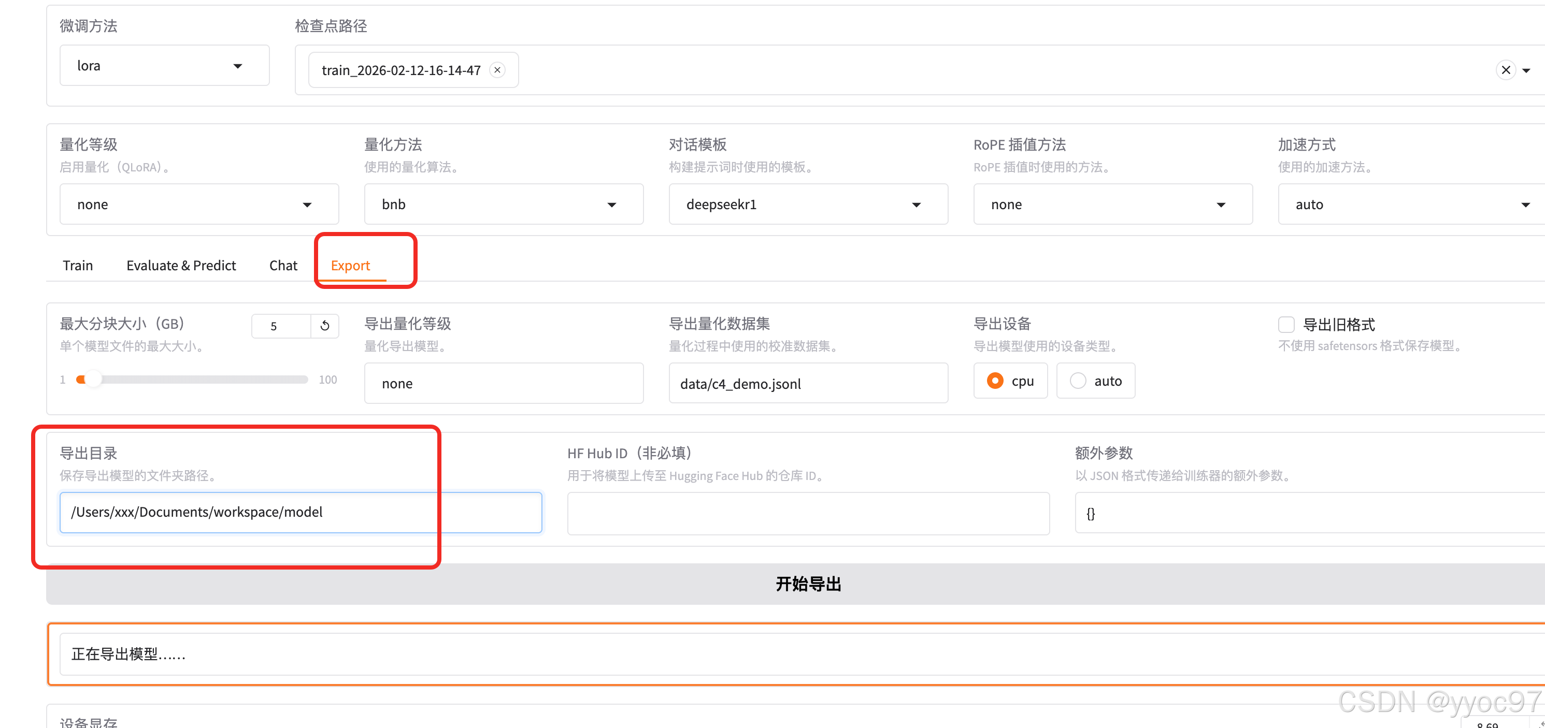
Task: Enable the export legacy format checkbox
Action: click(1286, 324)
